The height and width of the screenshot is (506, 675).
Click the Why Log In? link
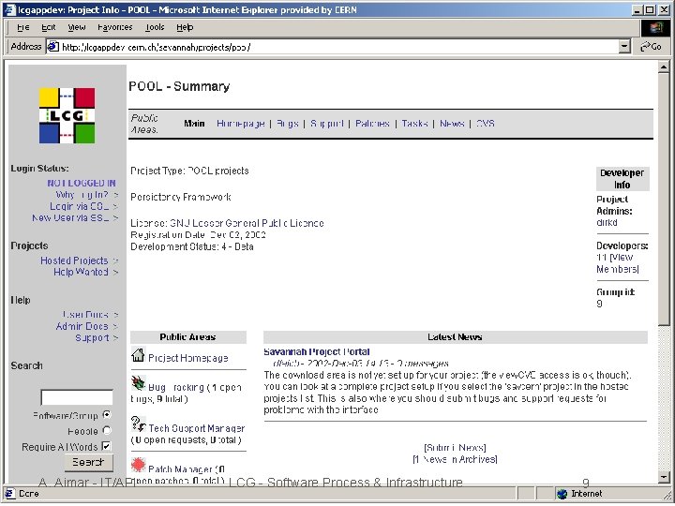point(82,195)
